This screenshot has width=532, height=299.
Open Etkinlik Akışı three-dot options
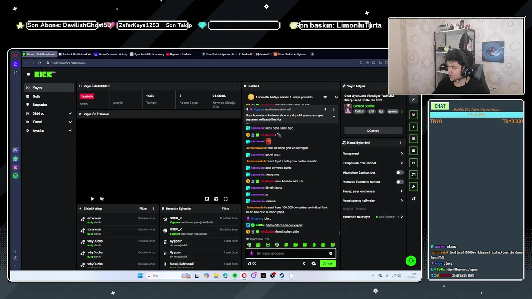tap(153, 208)
